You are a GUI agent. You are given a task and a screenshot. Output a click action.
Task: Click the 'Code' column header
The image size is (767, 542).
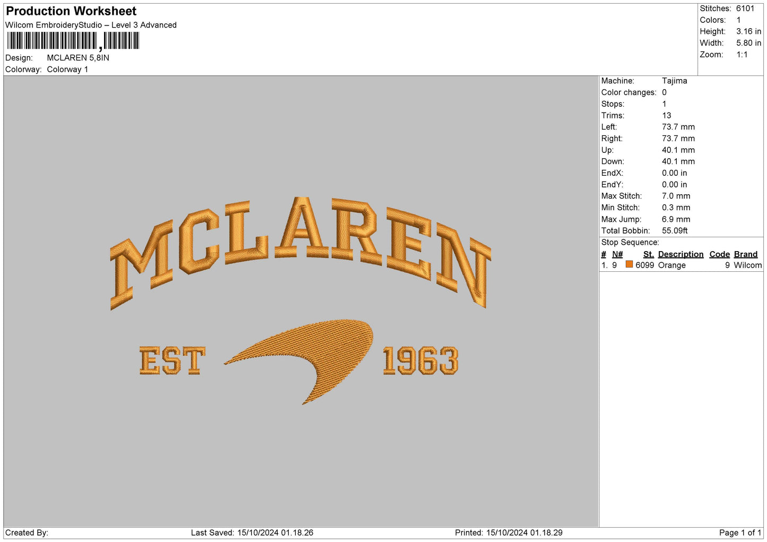[x=720, y=254]
